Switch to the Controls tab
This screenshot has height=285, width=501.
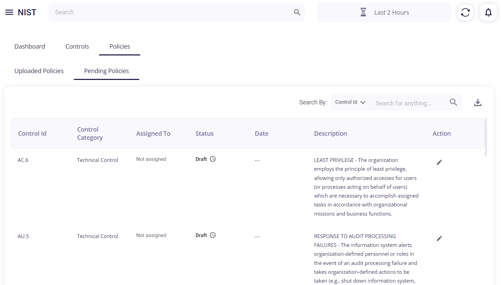pyautogui.click(x=77, y=47)
